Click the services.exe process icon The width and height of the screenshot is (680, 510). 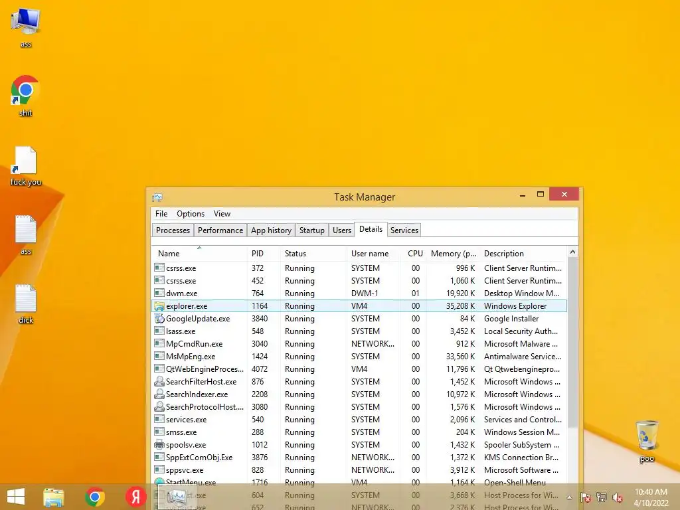[x=159, y=420]
